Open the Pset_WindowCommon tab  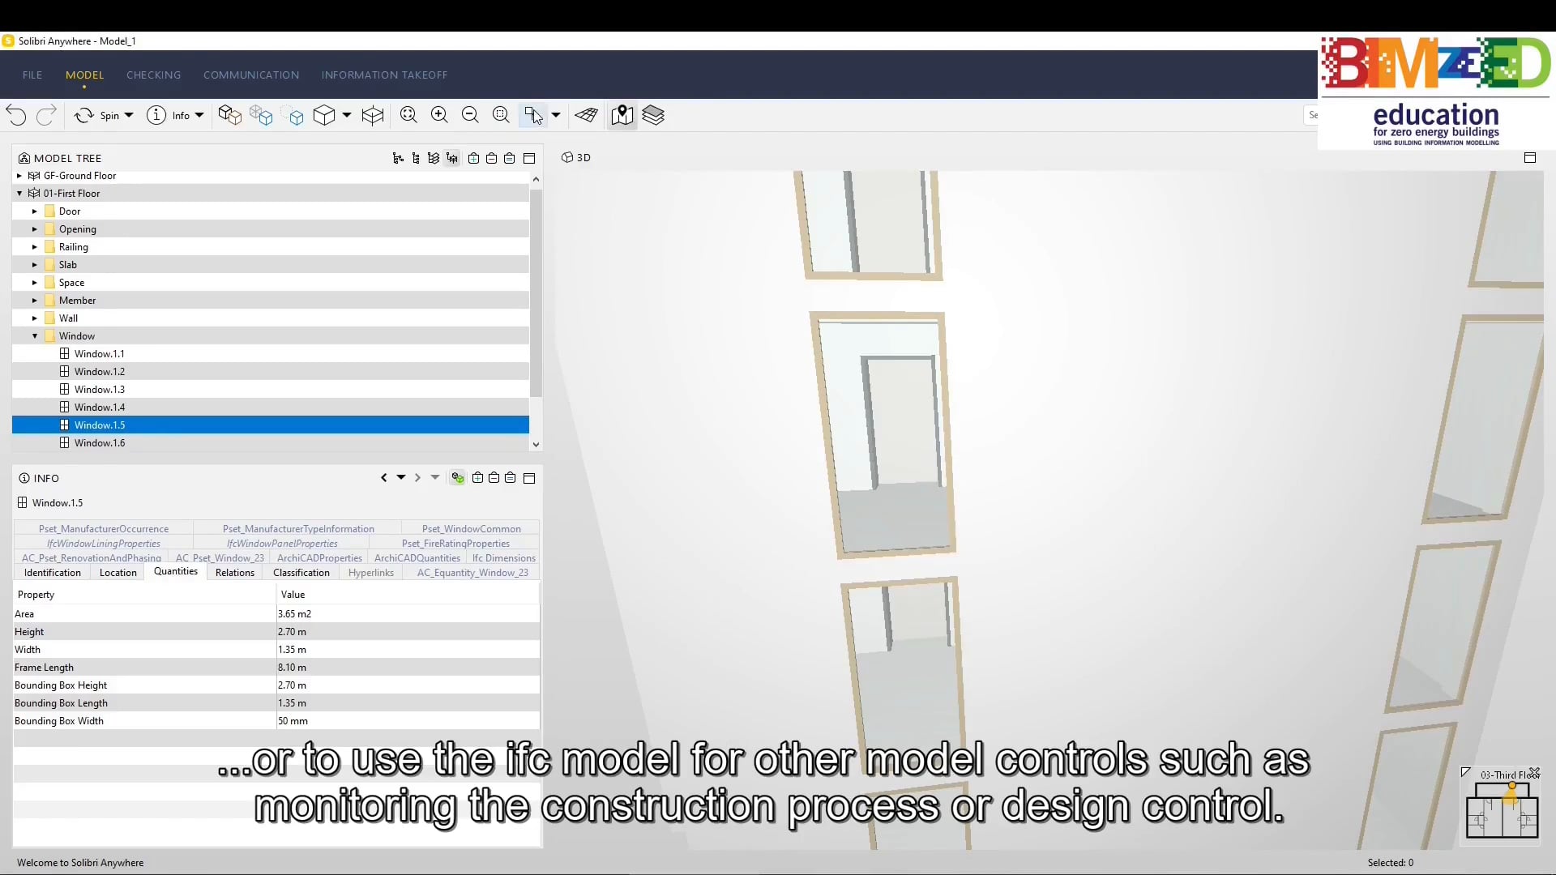pos(472,529)
